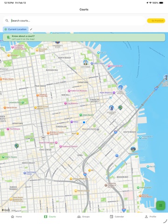The image size is (168, 224).
Task: Tap the 'Russian Hill' neighborhood label
Action: tap(52, 70)
